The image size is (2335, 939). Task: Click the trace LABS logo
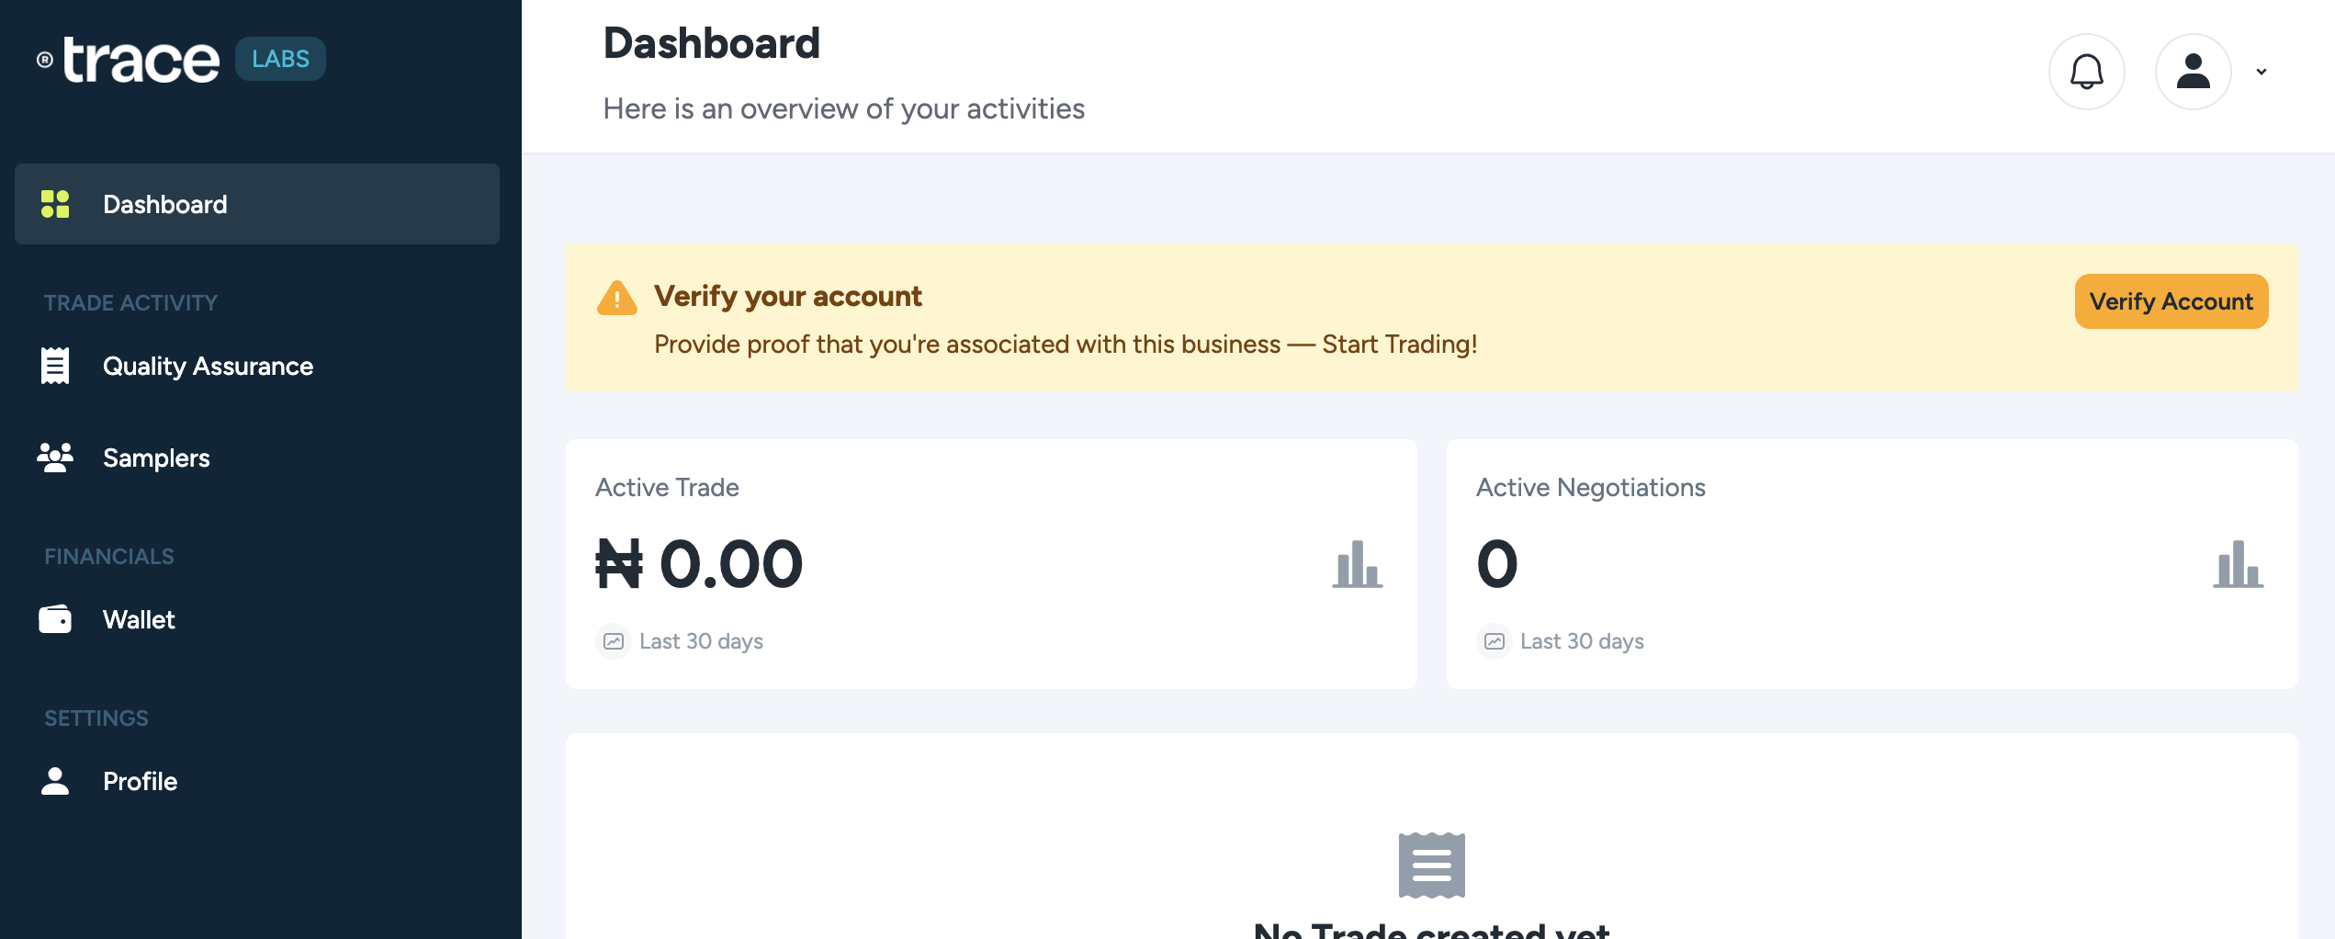(141, 61)
